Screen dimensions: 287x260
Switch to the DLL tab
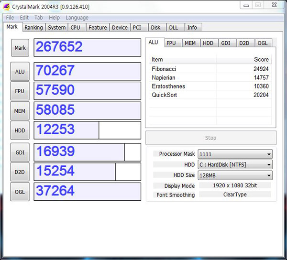tap(176, 27)
